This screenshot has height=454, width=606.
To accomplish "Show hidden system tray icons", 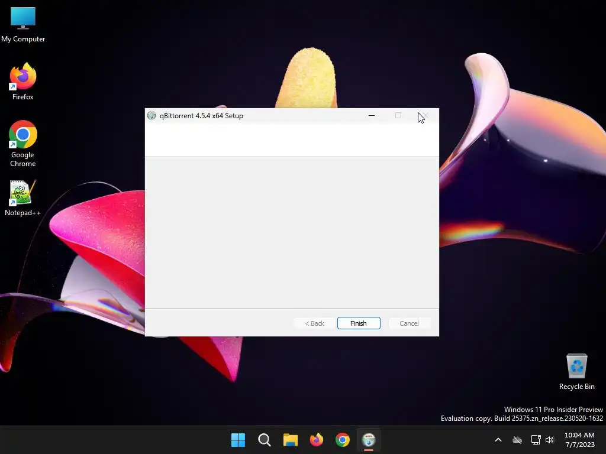I will (498, 440).
